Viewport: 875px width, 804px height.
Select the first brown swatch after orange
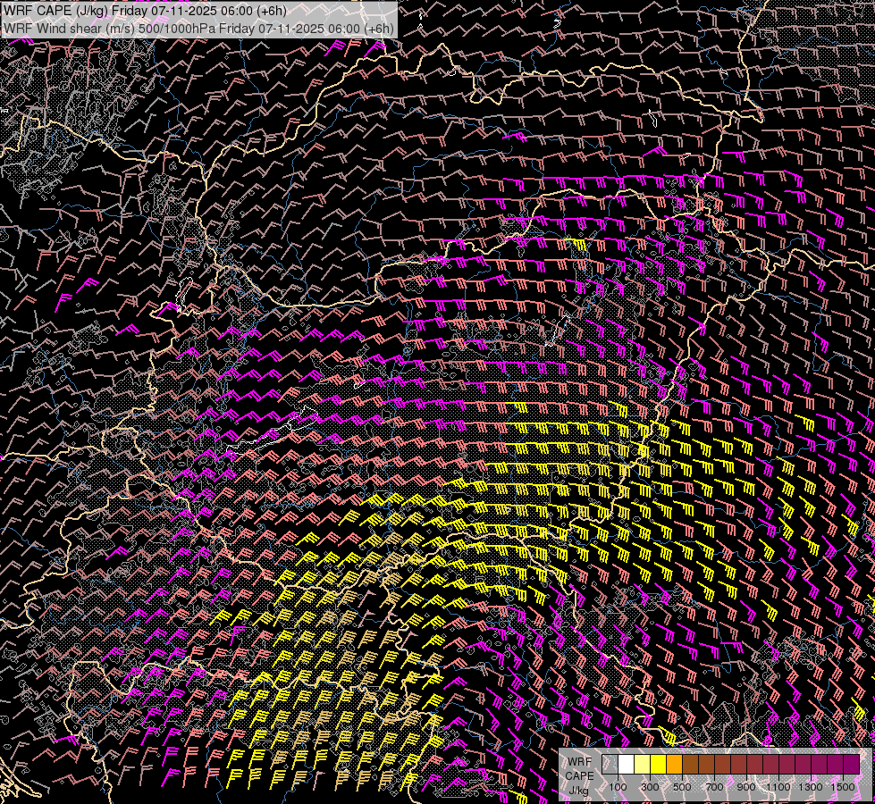pyautogui.click(x=690, y=765)
